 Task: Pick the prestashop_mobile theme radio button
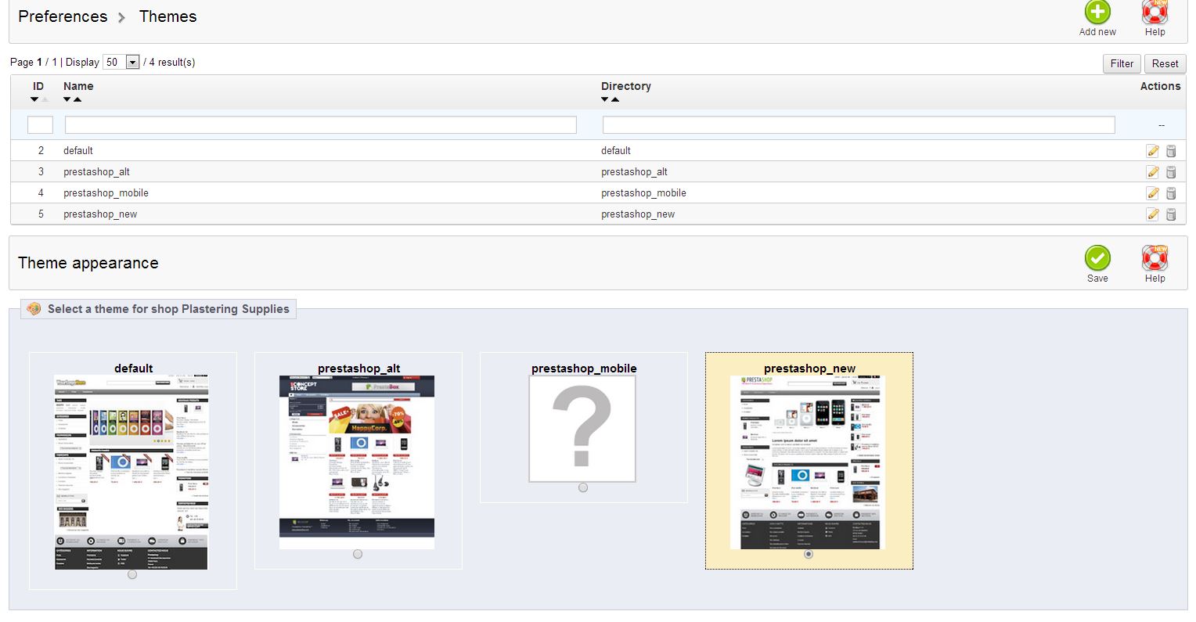click(x=583, y=487)
